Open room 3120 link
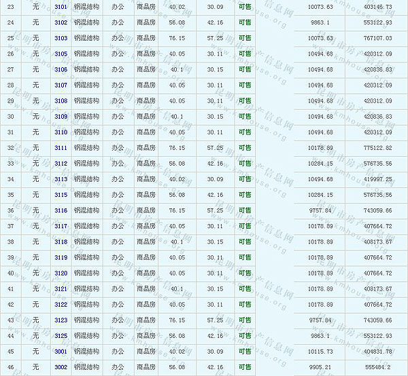 61,273
